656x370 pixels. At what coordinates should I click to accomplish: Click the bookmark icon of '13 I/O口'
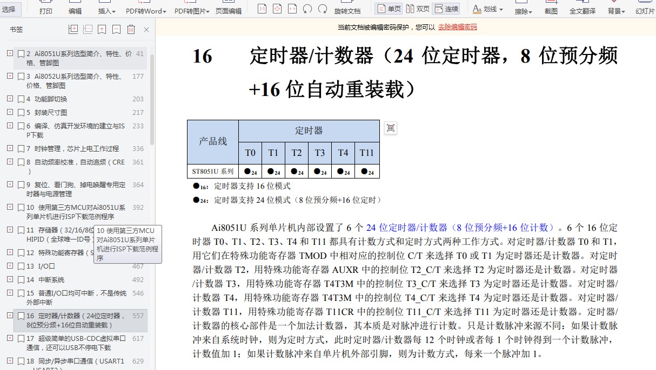(21, 266)
